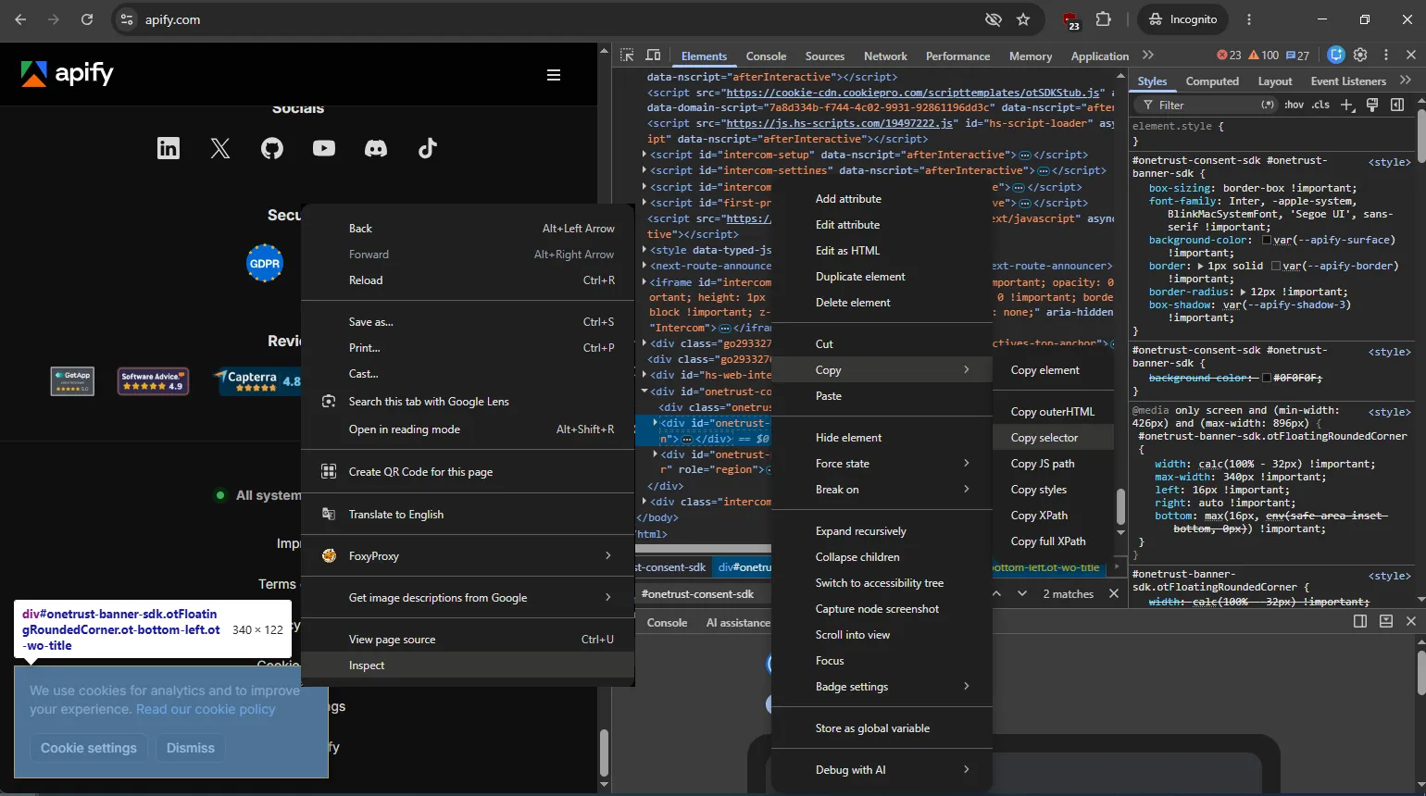Open the Apify LinkedIn icon
1426x796 pixels.
click(169, 148)
